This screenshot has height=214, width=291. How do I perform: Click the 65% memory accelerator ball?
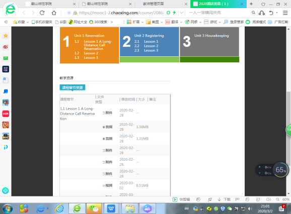[280, 170]
